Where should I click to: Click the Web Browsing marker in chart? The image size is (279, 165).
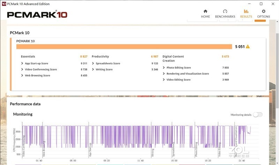point(44,149)
